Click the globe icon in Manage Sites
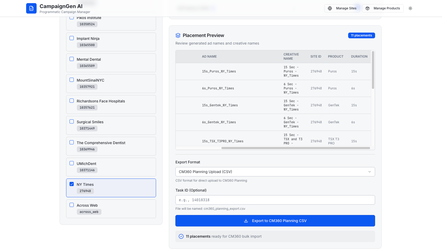 (330, 8)
